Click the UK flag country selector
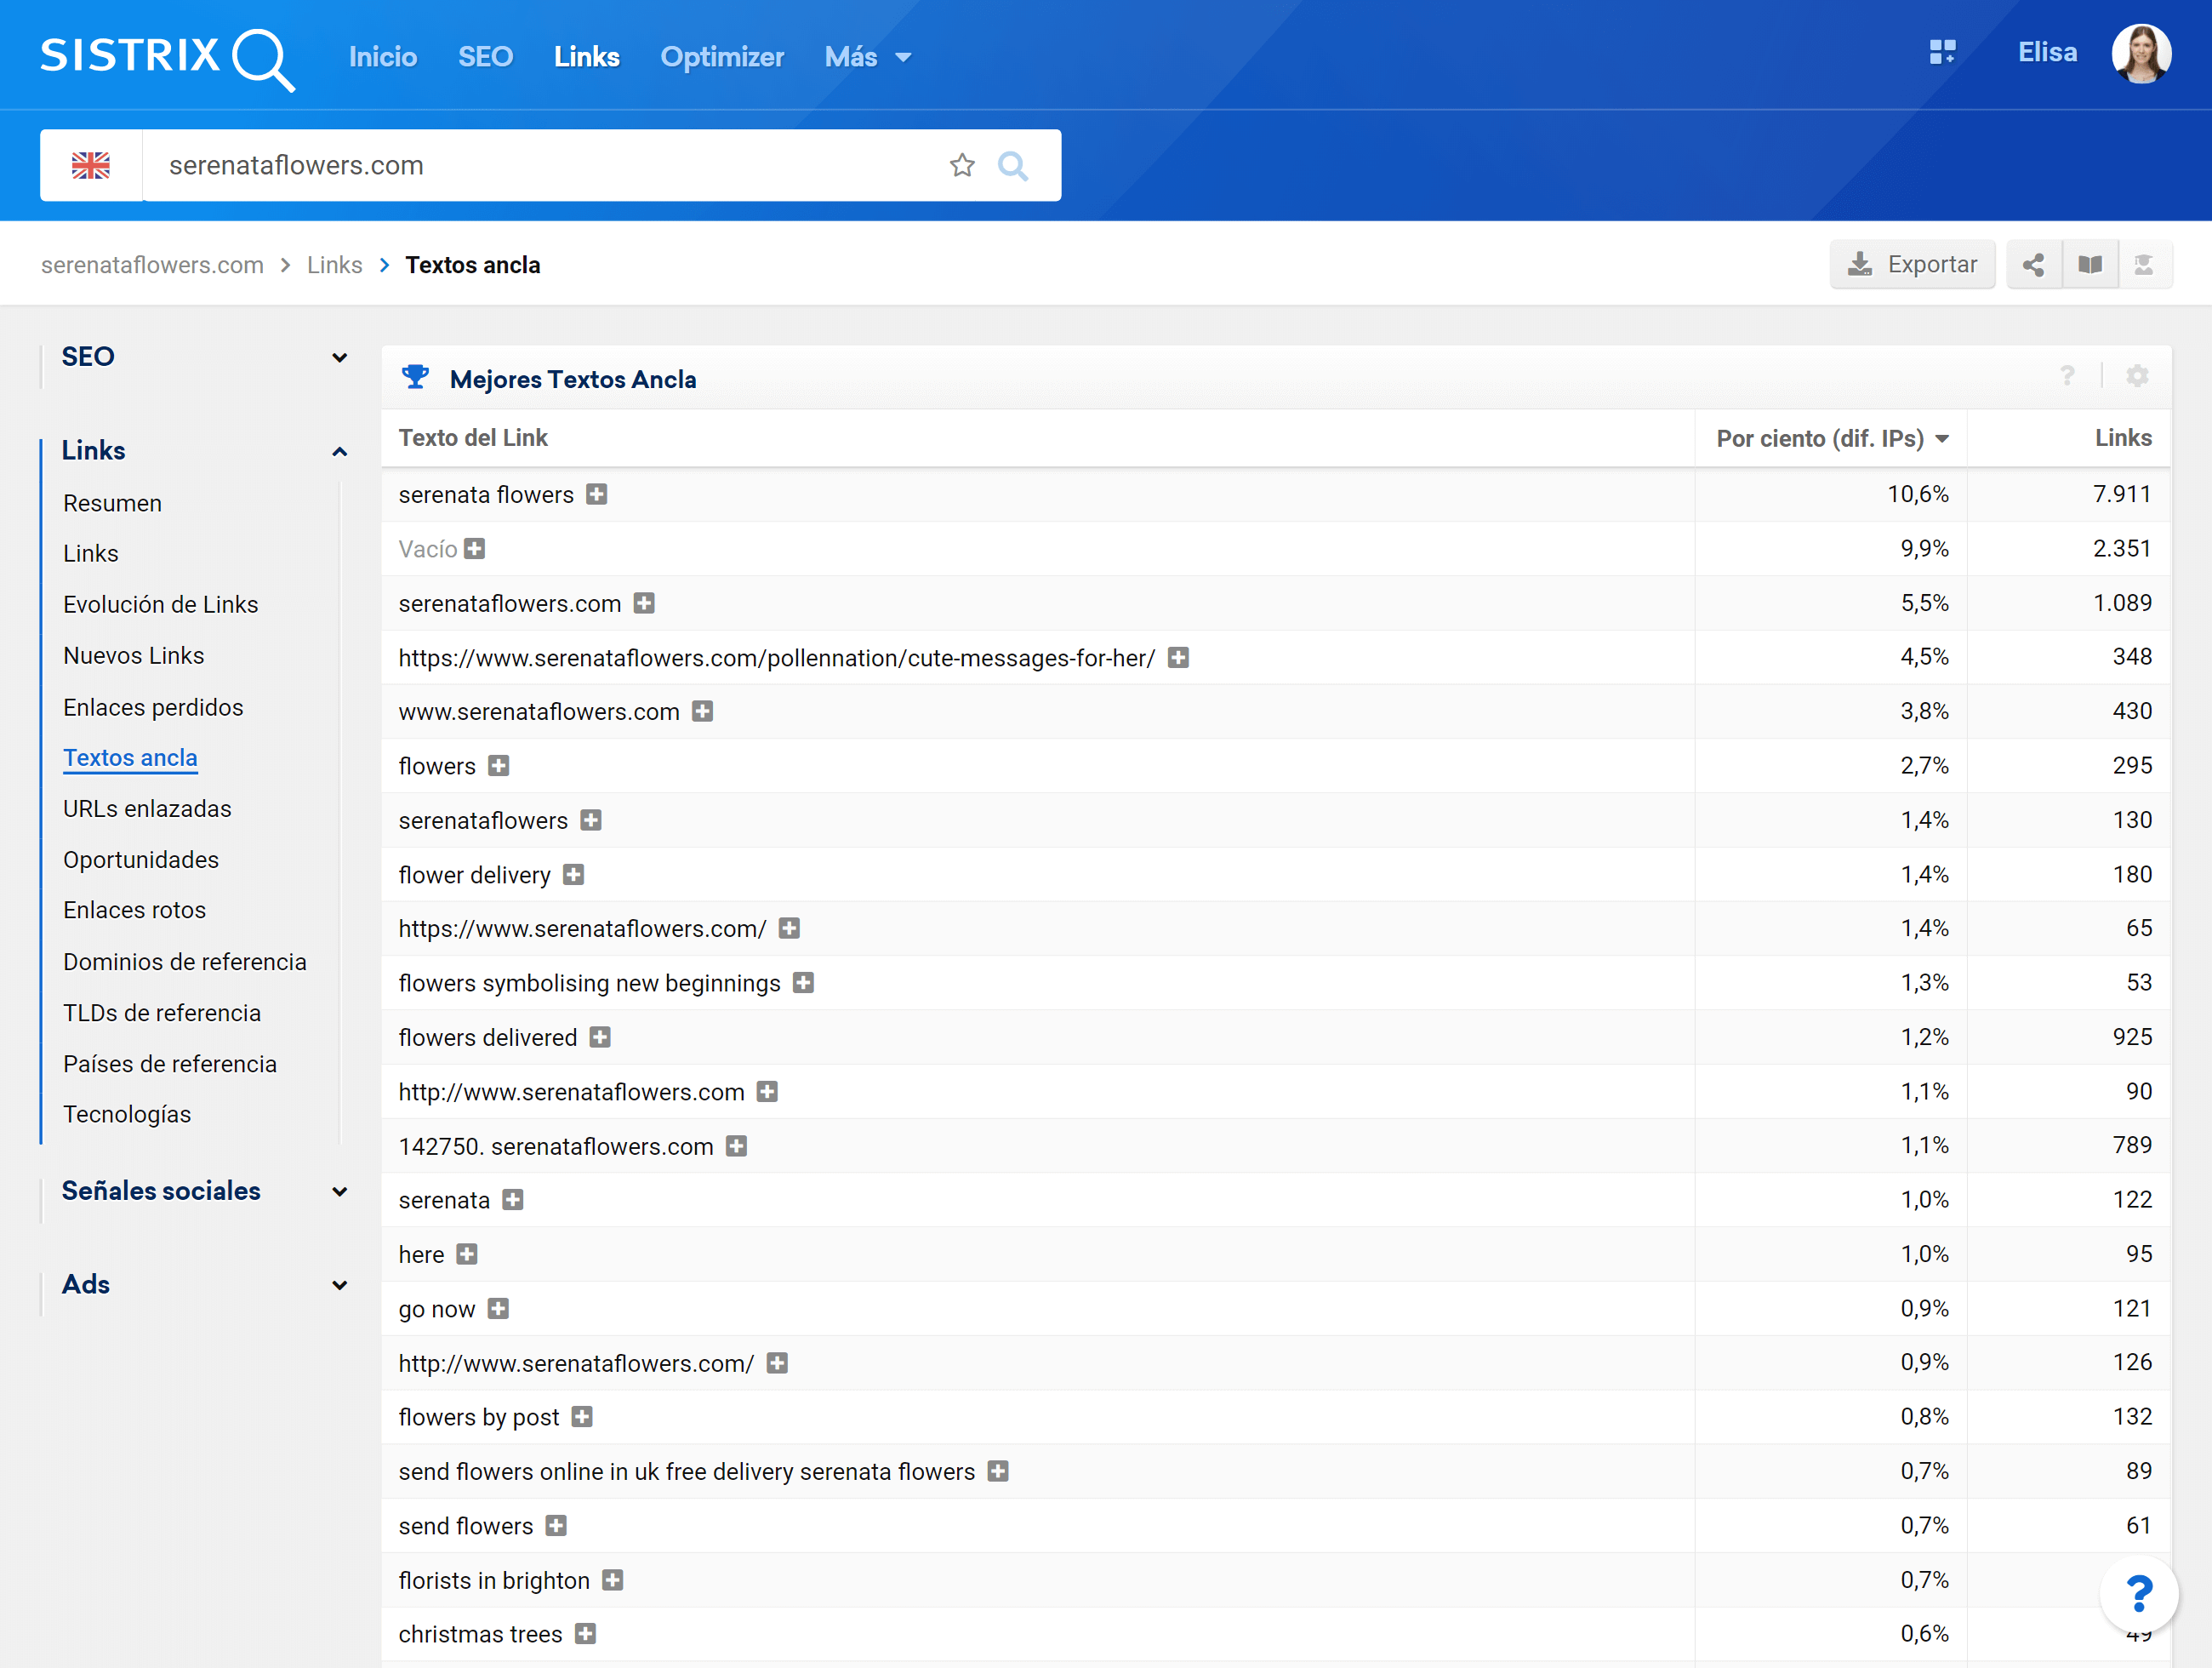This screenshot has width=2212, height=1668. (91, 165)
